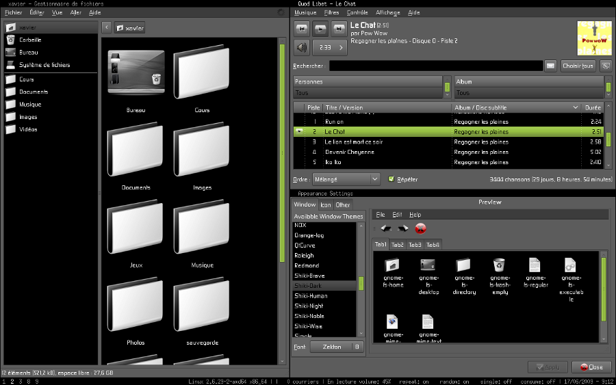Select the song Run on

point(448,122)
